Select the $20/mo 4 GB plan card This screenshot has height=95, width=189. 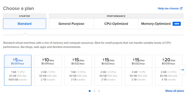[169, 70]
